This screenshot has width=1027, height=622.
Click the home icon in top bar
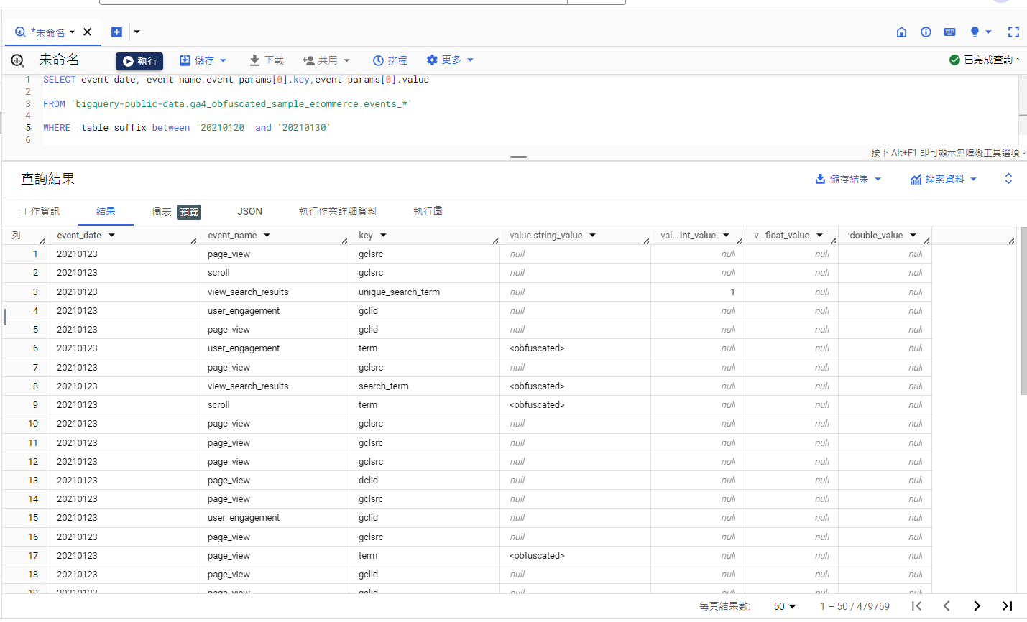point(901,32)
